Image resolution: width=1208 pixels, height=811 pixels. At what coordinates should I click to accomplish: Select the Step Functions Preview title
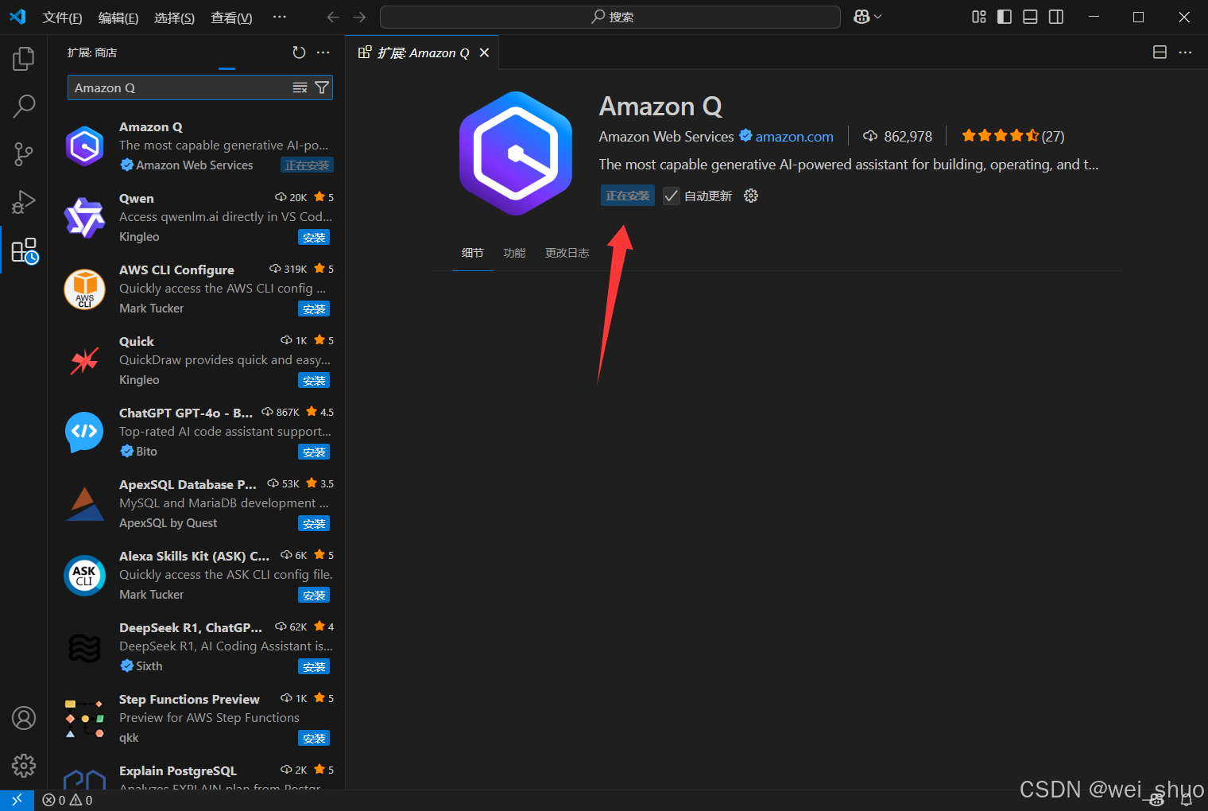(x=189, y=700)
